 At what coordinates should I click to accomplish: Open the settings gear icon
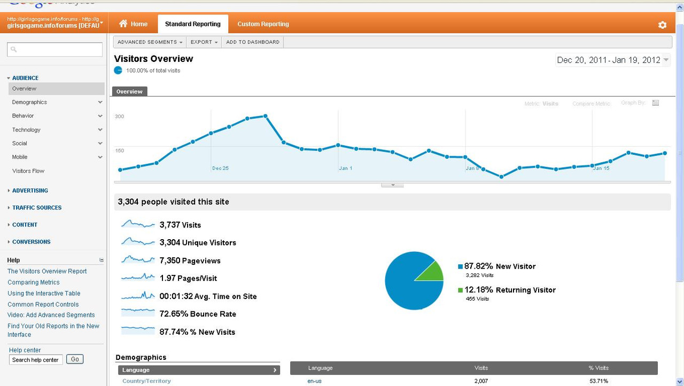click(662, 25)
